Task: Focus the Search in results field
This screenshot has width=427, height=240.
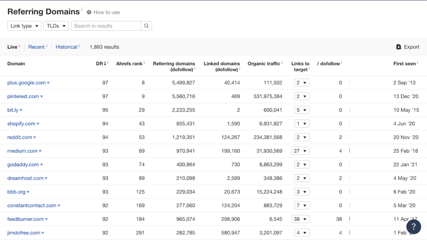Action: (x=106, y=26)
